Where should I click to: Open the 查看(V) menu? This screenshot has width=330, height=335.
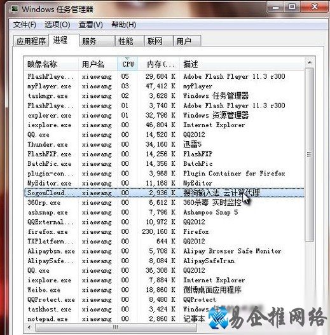point(91,25)
